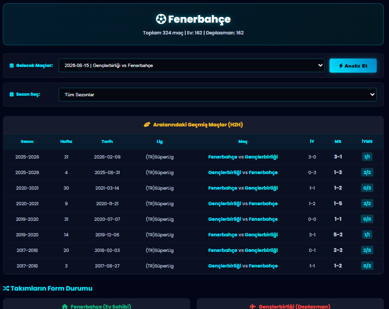Click the Hafta value 14 cell

click(x=66, y=235)
